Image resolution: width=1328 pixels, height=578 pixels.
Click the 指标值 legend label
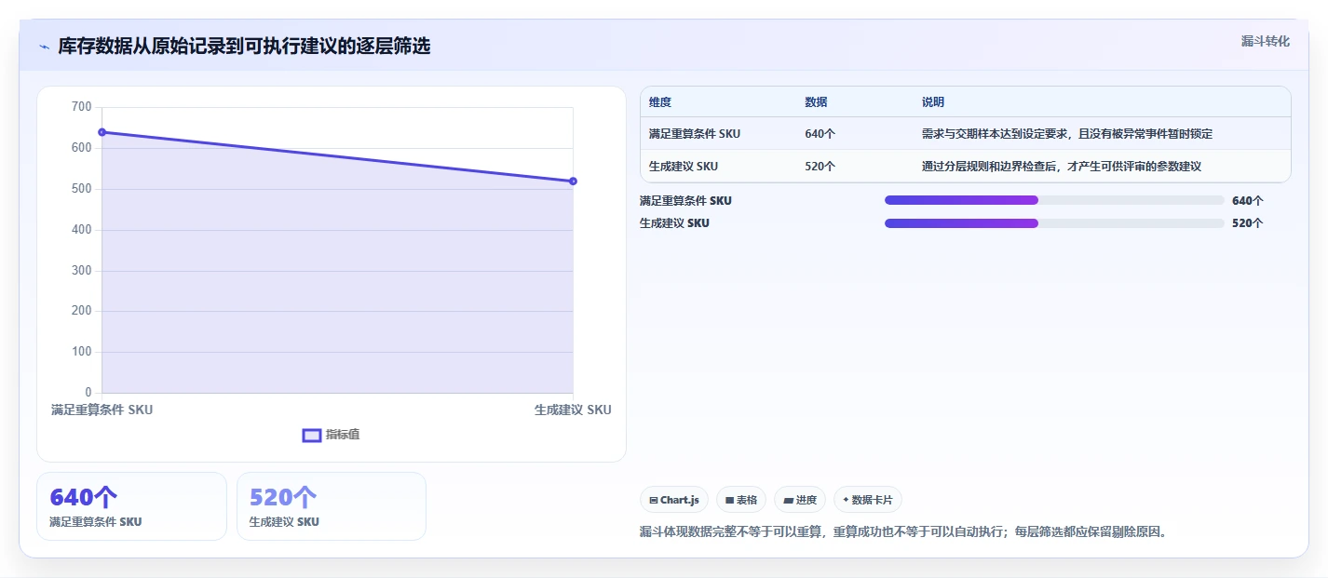click(x=343, y=435)
